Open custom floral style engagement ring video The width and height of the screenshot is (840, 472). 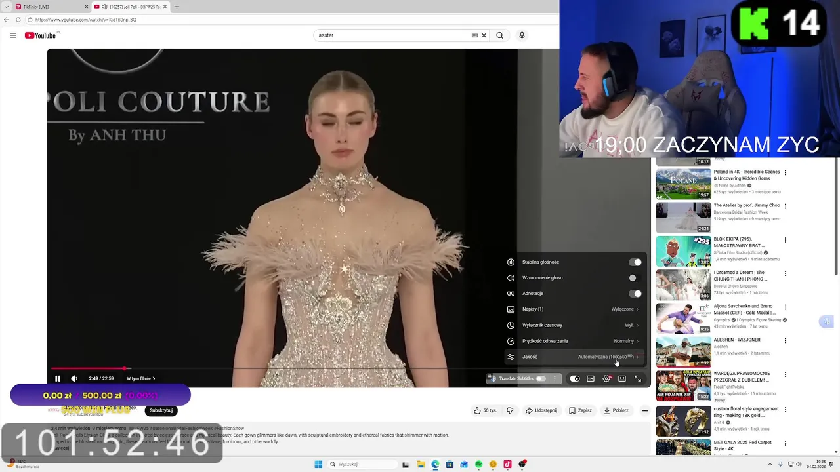coord(683,422)
